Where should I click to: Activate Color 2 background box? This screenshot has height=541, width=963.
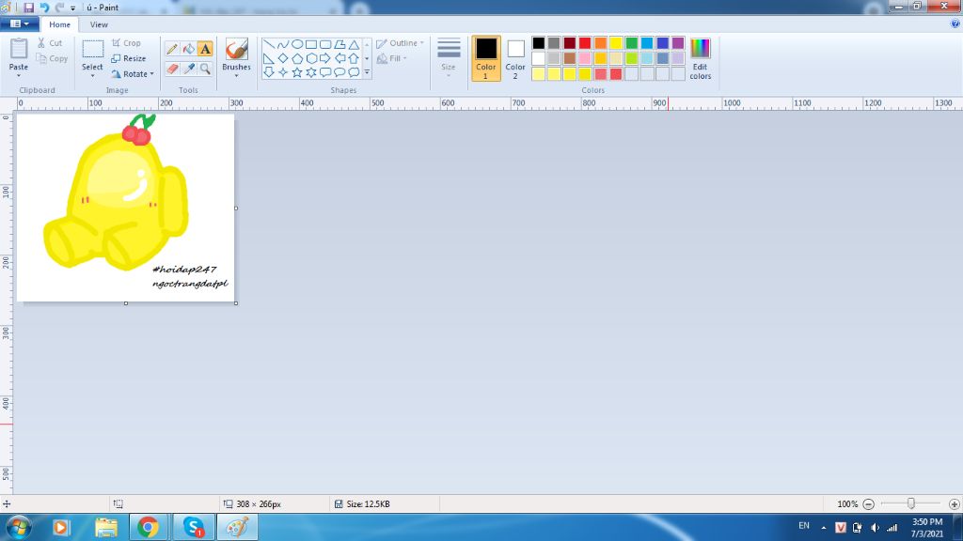tap(515, 58)
